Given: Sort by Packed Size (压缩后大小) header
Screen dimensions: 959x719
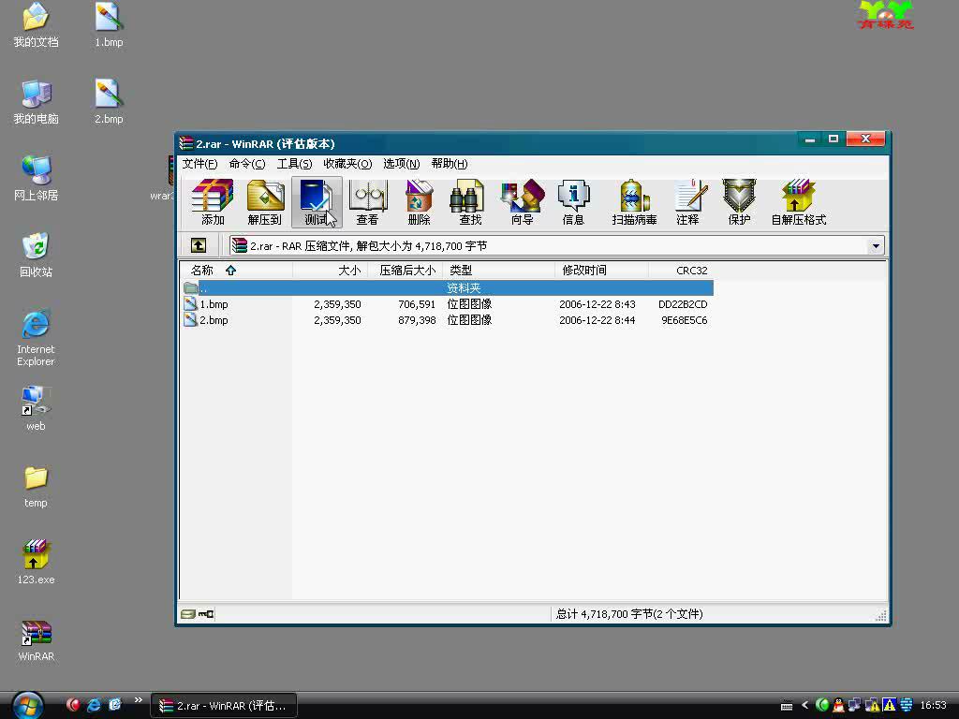Looking at the screenshot, I should tap(405, 271).
